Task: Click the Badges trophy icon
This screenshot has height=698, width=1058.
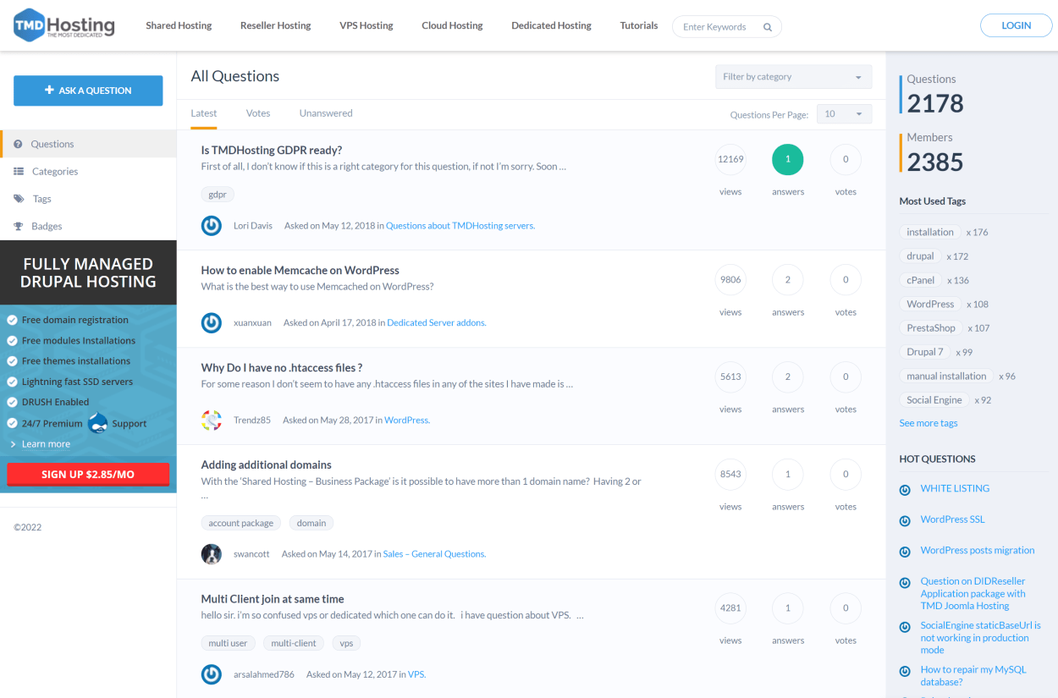Action: pos(19,226)
